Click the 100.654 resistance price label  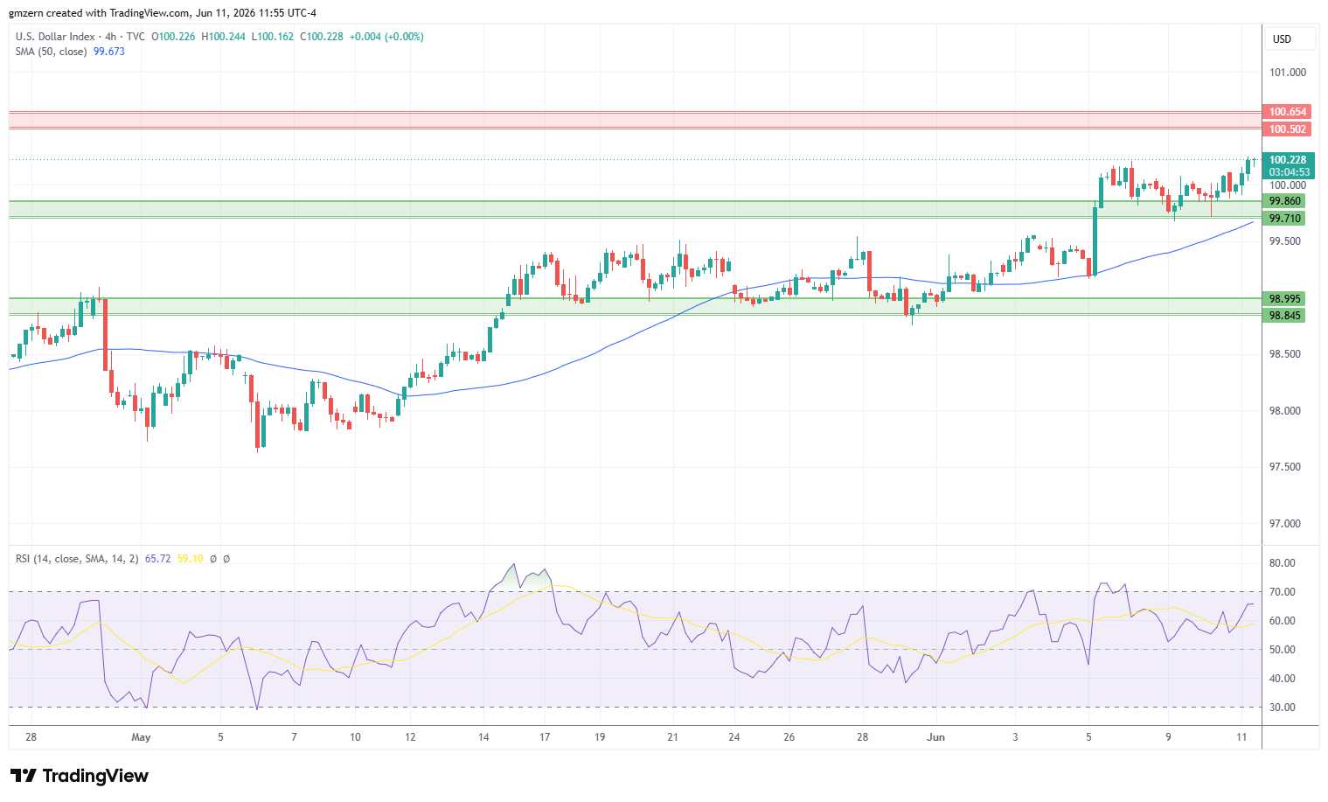click(x=1288, y=112)
